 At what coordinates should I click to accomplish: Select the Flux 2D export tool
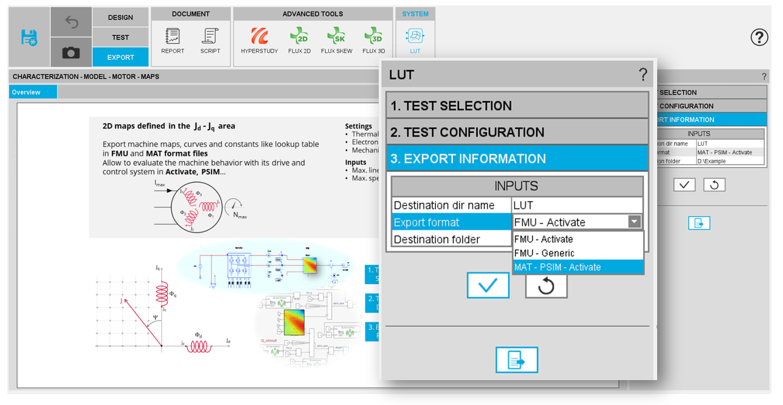click(299, 41)
